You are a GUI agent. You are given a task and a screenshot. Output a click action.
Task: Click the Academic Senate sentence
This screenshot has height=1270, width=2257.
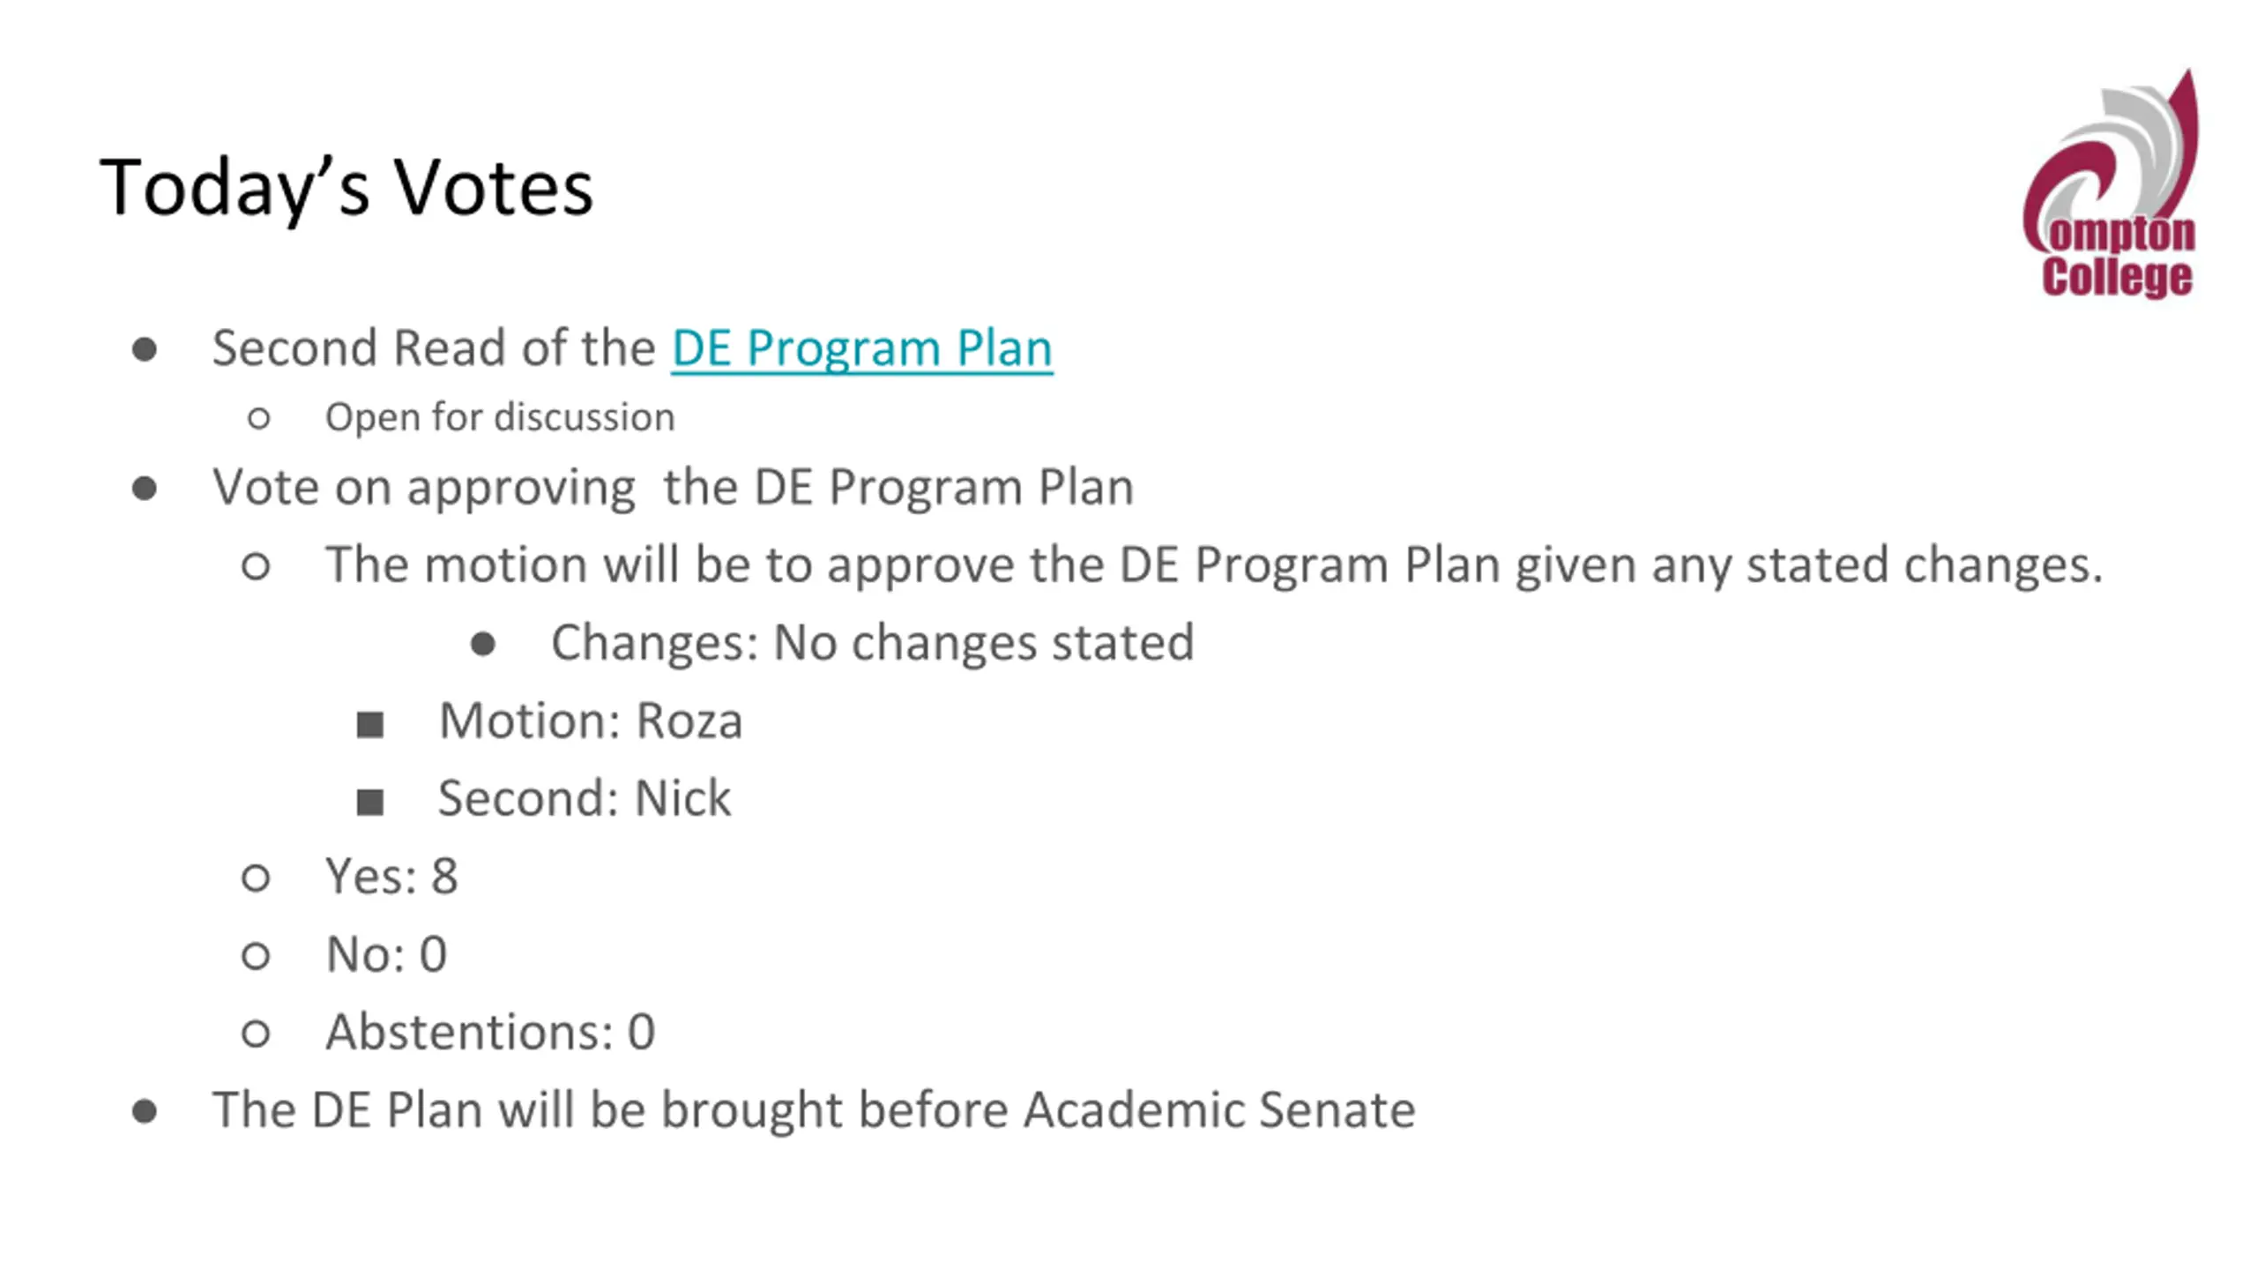[814, 1109]
